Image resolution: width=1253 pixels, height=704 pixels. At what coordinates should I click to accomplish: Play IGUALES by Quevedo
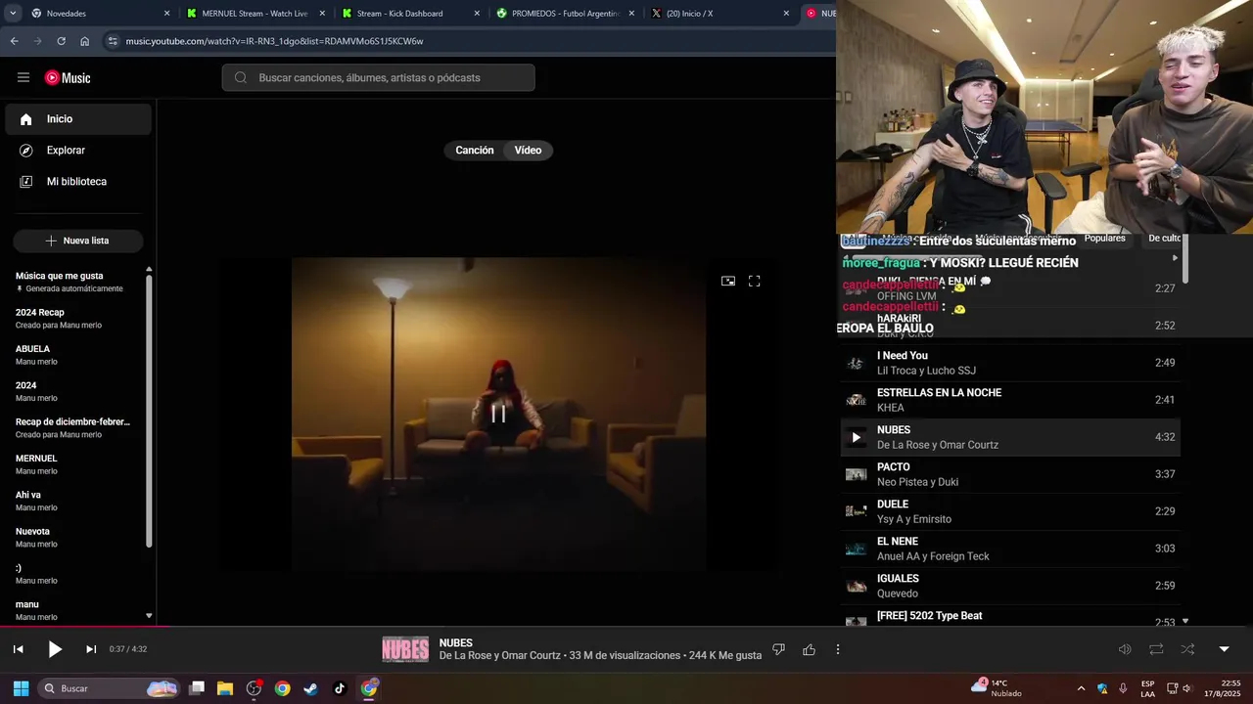coord(1010,586)
